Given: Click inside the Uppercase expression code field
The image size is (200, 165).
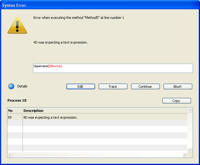Looking at the screenshot, I should point(123,68).
